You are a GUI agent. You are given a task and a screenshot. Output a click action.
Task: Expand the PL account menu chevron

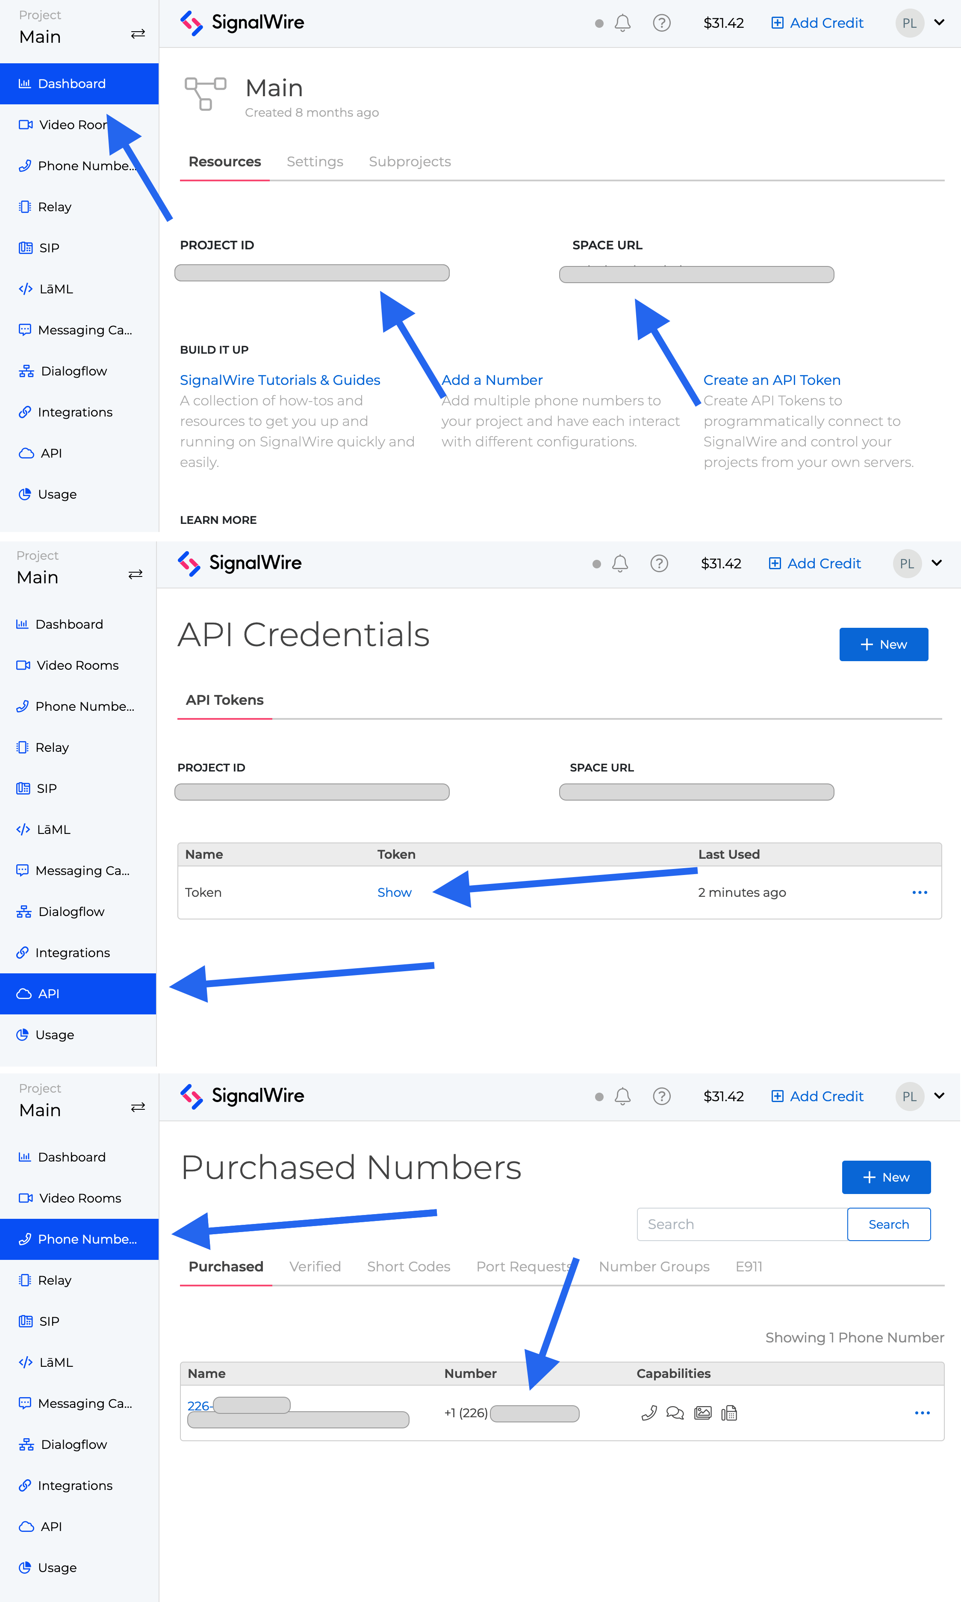click(939, 23)
